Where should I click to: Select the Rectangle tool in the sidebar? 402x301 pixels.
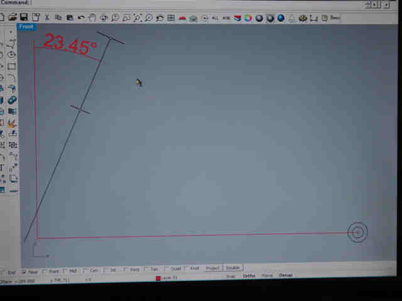point(11,66)
